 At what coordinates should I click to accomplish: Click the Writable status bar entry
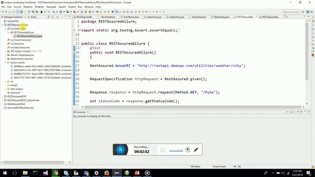tap(195, 167)
